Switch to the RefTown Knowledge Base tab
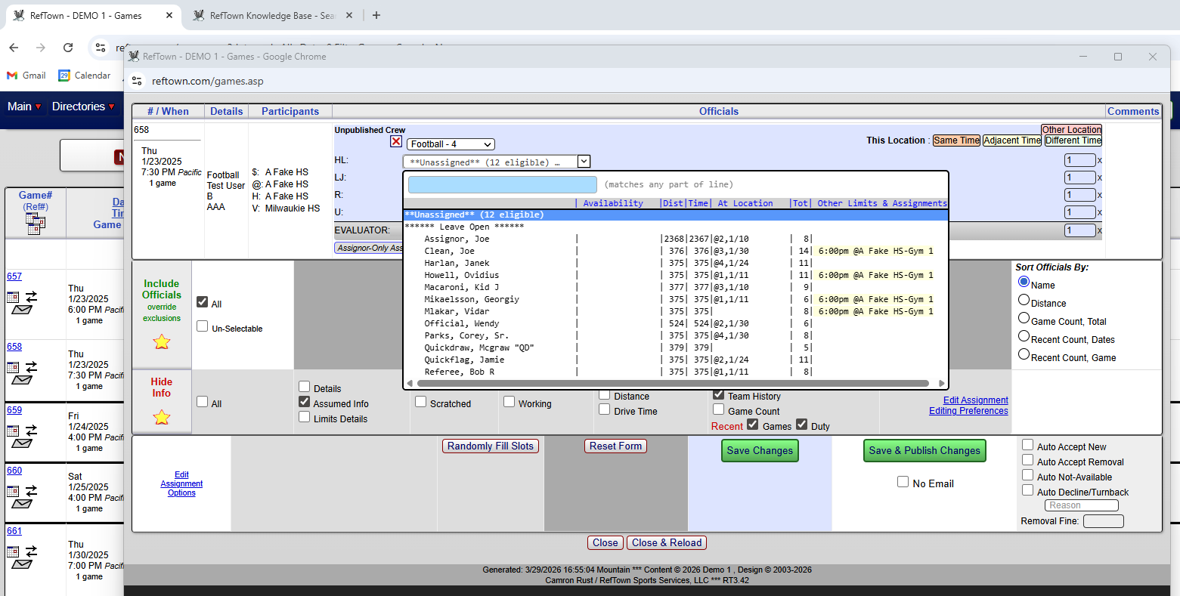1180x596 pixels. tap(268, 14)
